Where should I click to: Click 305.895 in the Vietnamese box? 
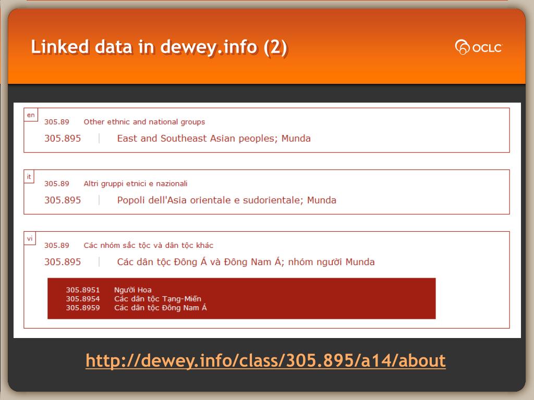(x=63, y=262)
